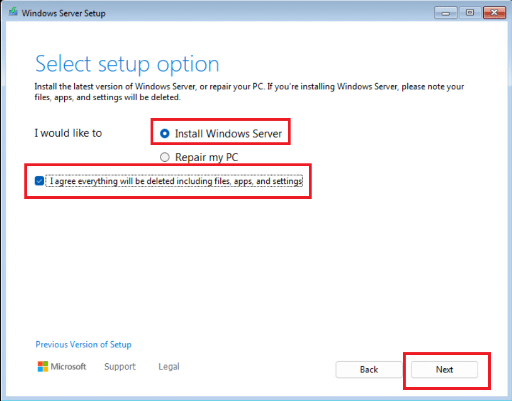Open the Previous Version of Setup link
The image size is (512, 401).
84,345
